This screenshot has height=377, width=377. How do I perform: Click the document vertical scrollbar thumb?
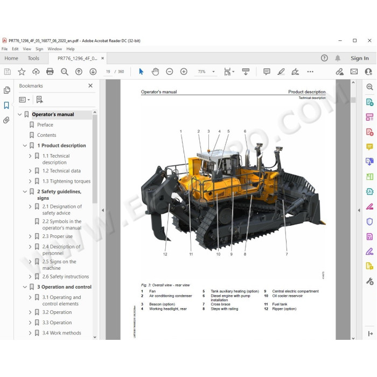click(x=353, y=100)
